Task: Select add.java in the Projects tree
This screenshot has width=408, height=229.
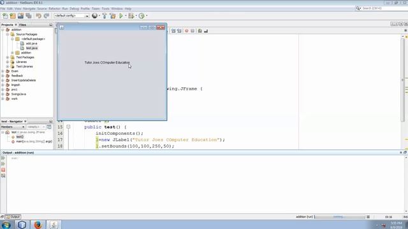Action: pyautogui.click(x=31, y=44)
